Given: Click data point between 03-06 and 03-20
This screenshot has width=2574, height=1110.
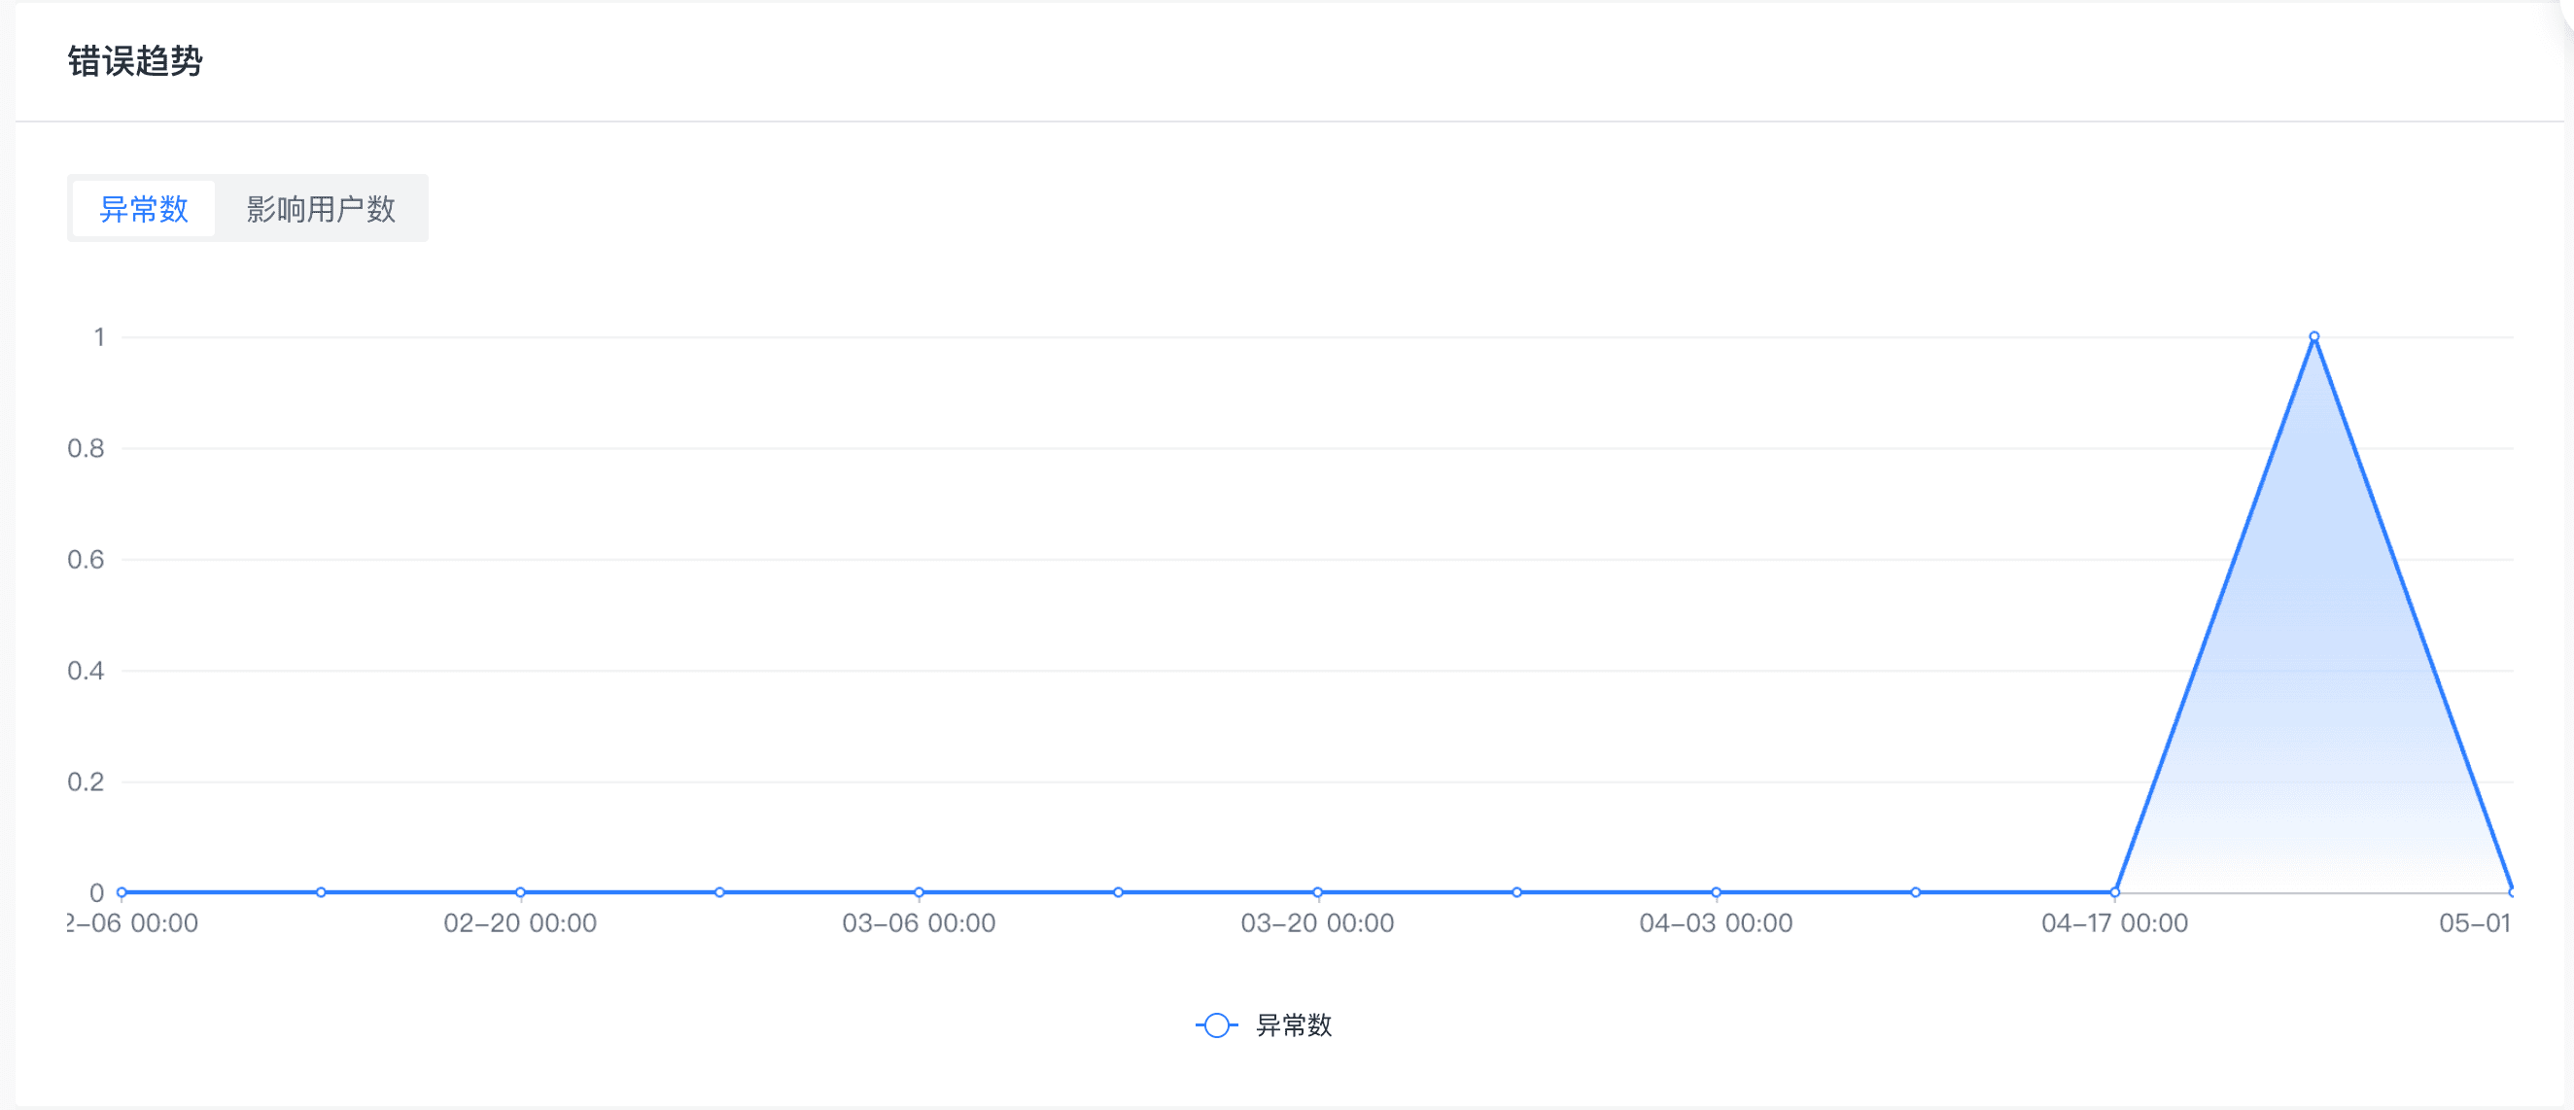Looking at the screenshot, I should click(1118, 892).
